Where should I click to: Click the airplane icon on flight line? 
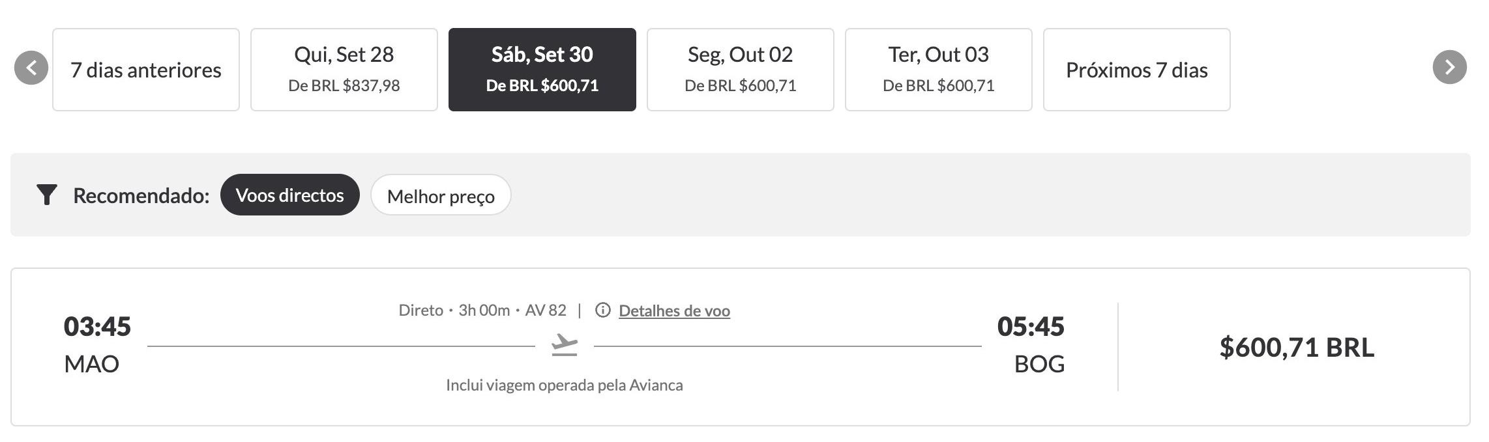[565, 345]
